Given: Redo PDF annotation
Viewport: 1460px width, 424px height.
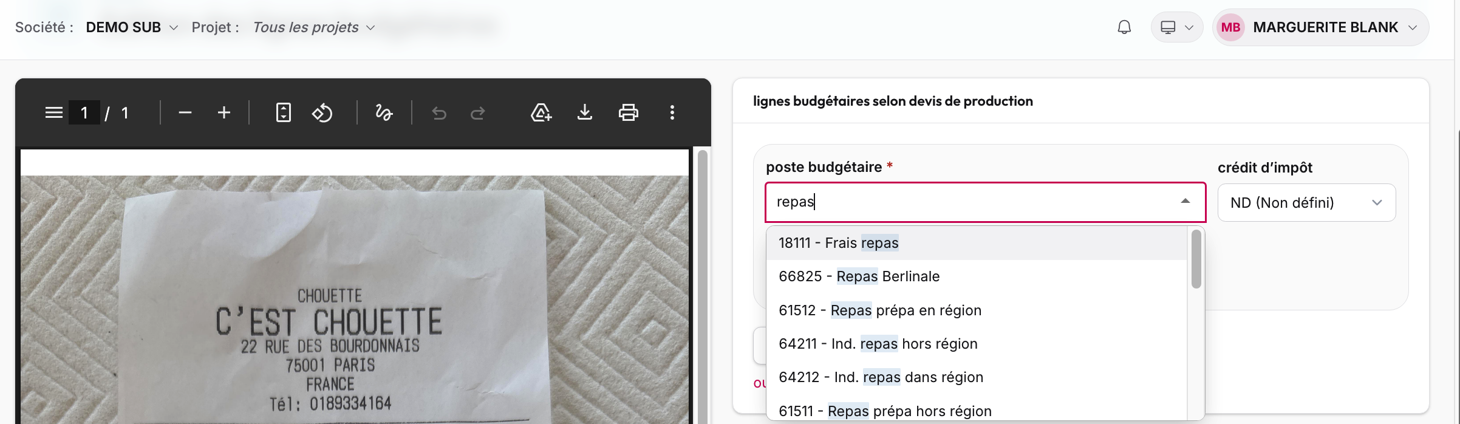Looking at the screenshot, I should click(x=478, y=113).
